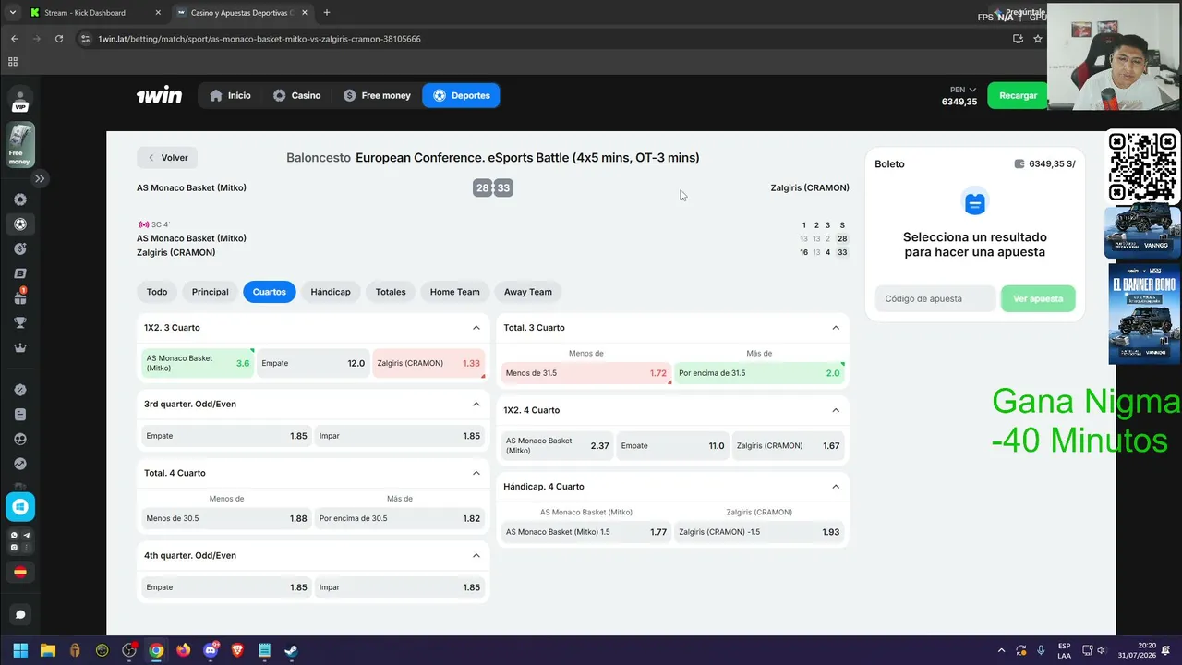Image resolution: width=1182 pixels, height=665 pixels.
Task: Click the Volver back button
Action: click(x=167, y=158)
